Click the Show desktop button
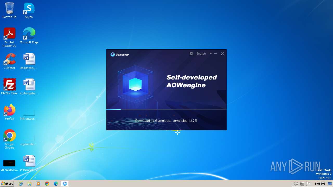The height and width of the screenshot is (187, 333). pyautogui.click(x=330, y=184)
